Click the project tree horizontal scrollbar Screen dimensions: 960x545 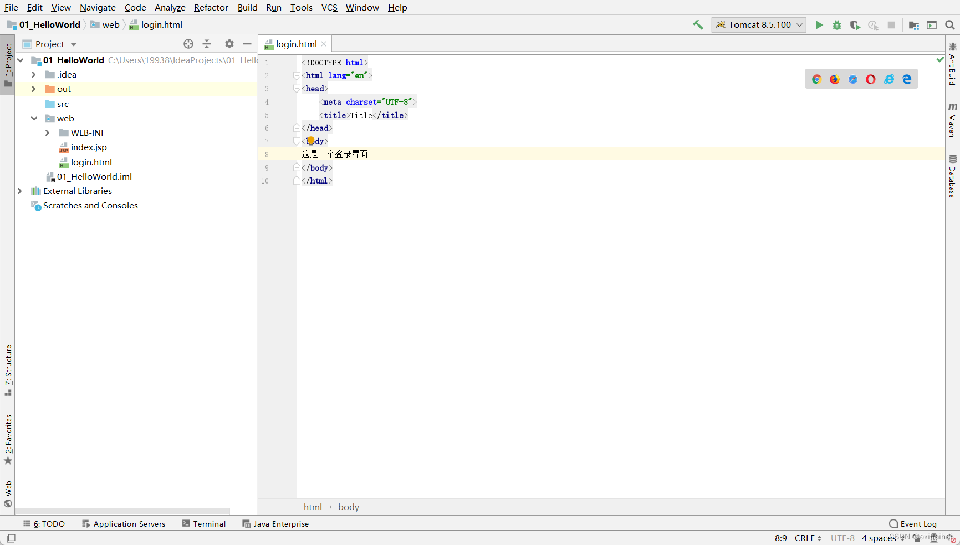pyautogui.click(x=122, y=511)
